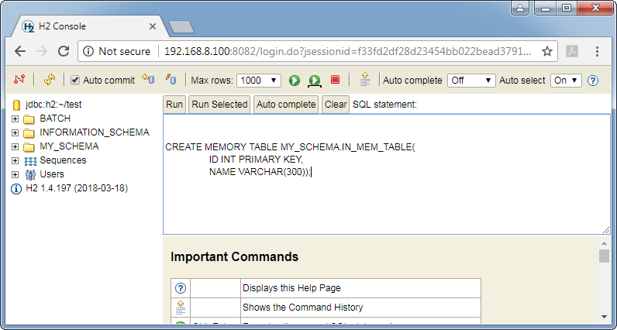Select MY_SCHEMA in the tree
The width and height of the screenshot is (617, 330).
[x=69, y=146]
